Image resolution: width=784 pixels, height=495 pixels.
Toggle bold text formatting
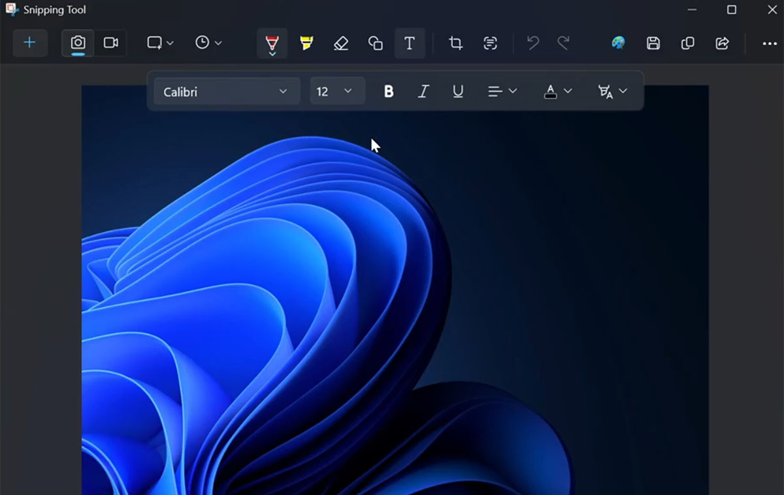coord(389,91)
